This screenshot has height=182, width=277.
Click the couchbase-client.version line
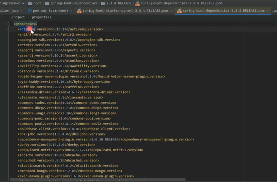tap(74, 129)
